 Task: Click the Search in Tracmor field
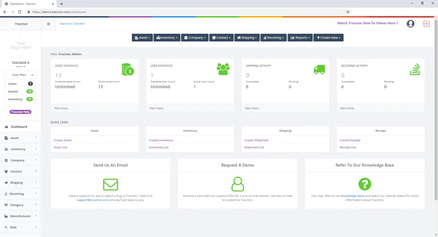coord(72,24)
